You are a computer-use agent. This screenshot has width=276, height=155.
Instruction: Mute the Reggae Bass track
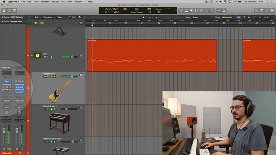pos(45,77)
